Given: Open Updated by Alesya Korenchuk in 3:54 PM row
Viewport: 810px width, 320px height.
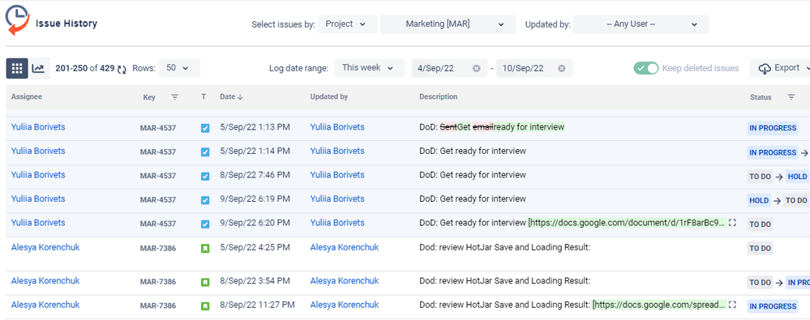Looking at the screenshot, I should click(345, 281).
